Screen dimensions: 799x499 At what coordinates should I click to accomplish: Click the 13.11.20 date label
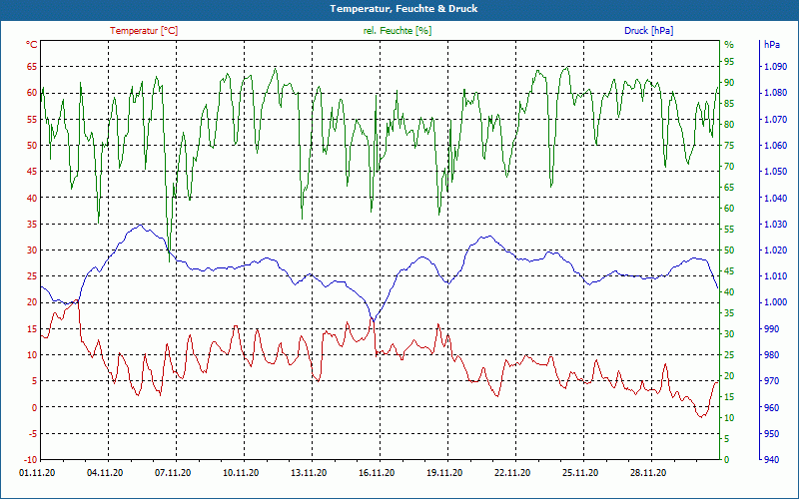pyautogui.click(x=309, y=473)
